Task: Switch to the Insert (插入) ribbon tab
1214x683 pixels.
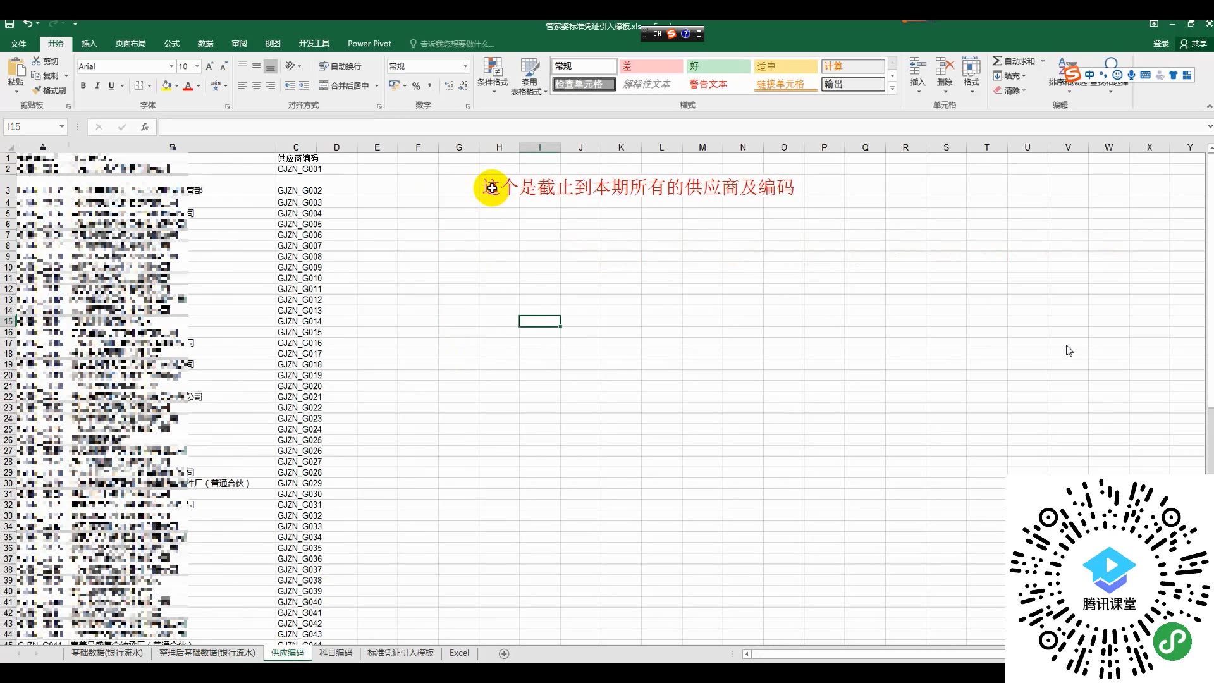Action: 89,44
